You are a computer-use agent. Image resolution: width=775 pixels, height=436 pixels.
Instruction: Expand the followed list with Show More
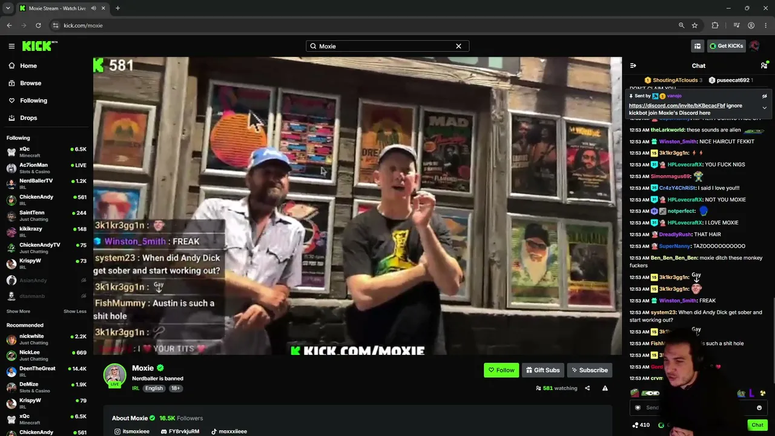(18, 311)
